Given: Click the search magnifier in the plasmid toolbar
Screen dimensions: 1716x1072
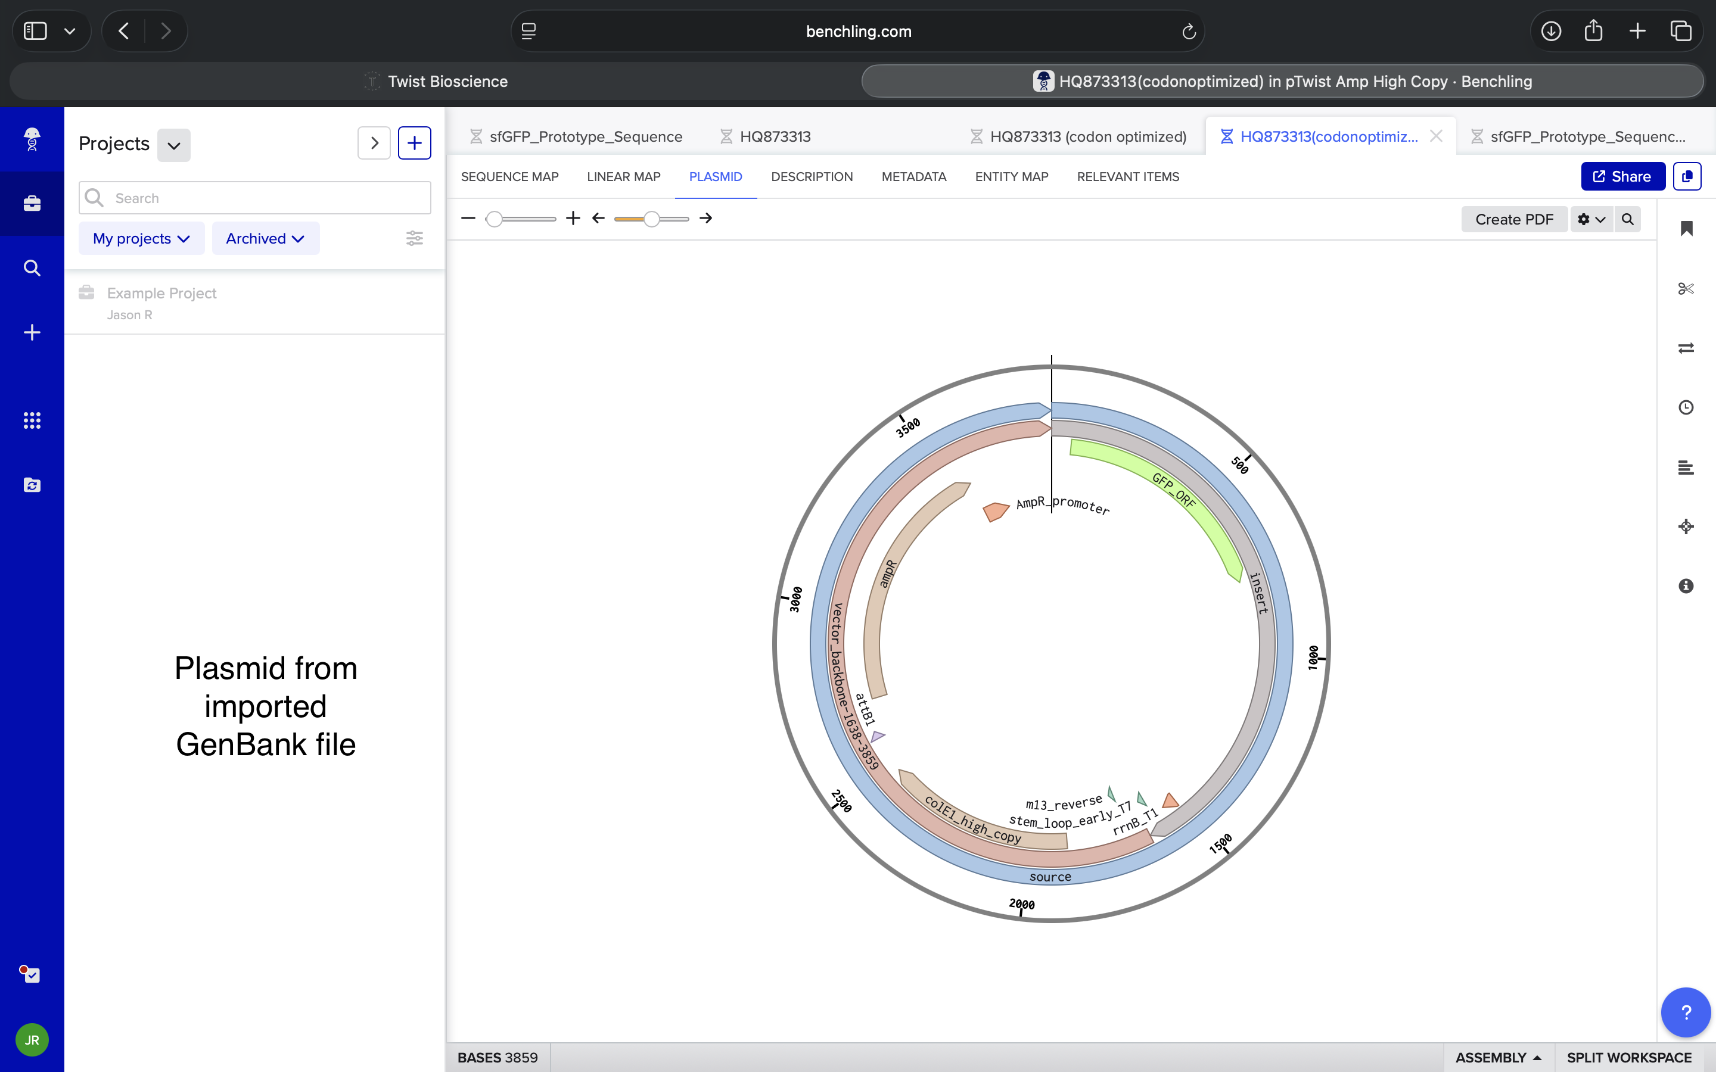Looking at the screenshot, I should click(x=1628, y=219).
